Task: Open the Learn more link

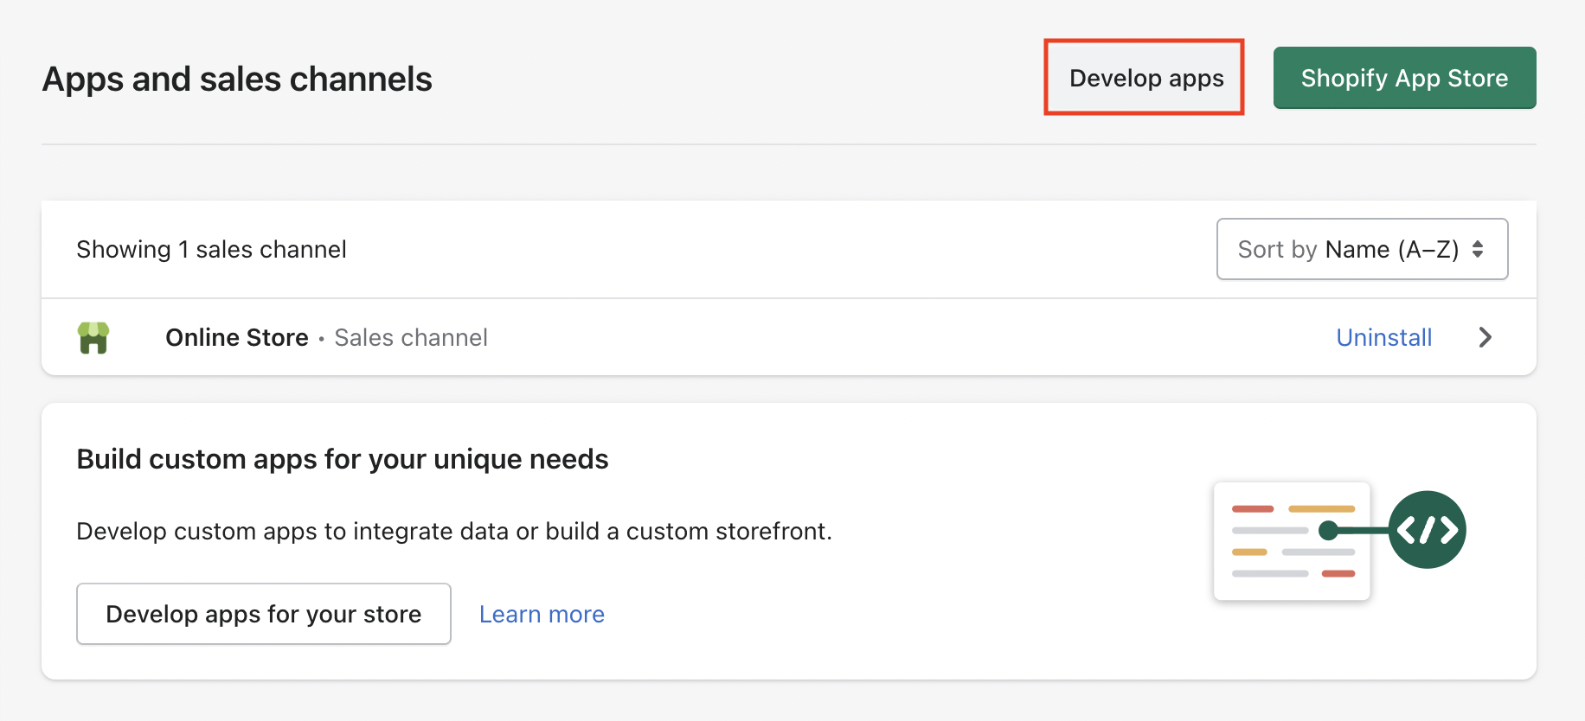Action: click(542, 614)
